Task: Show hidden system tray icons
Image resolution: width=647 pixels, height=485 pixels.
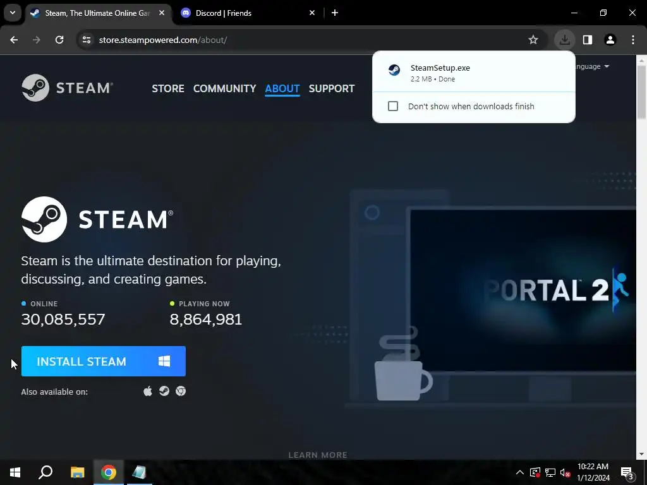Action: (520, 472)
